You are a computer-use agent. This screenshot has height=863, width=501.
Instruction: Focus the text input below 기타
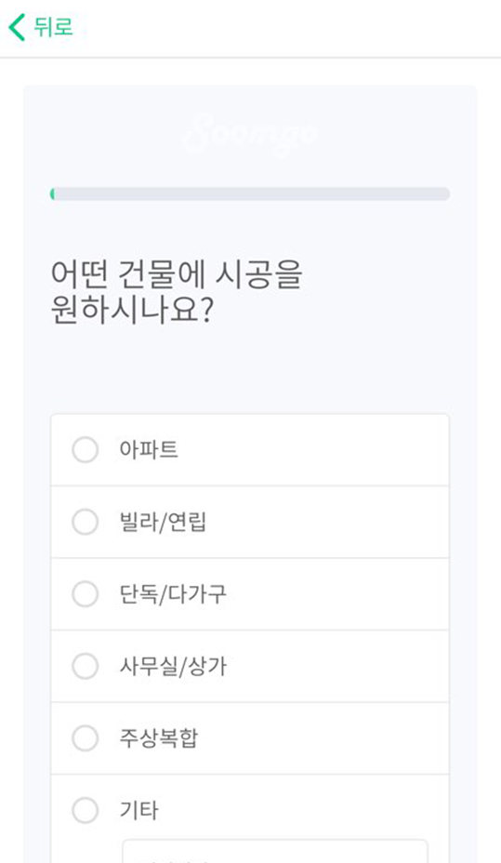[275, 851]
